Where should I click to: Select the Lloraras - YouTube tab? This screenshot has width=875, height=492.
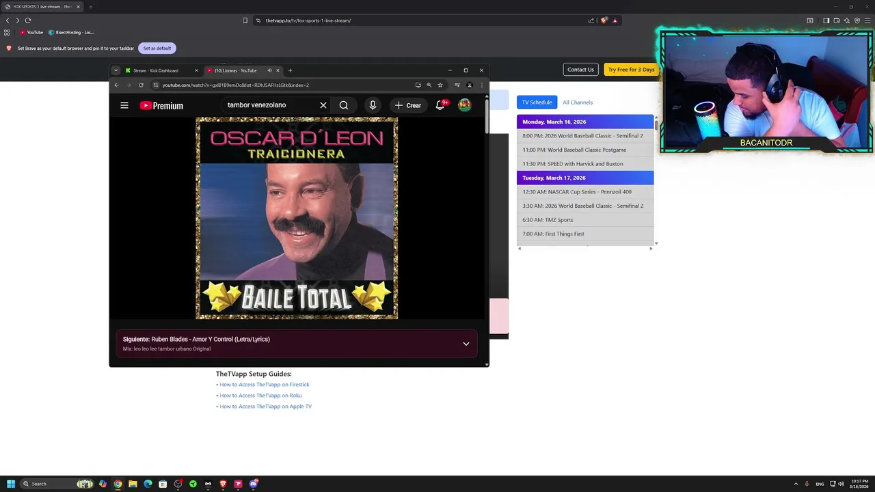click(x=243, y=70)
